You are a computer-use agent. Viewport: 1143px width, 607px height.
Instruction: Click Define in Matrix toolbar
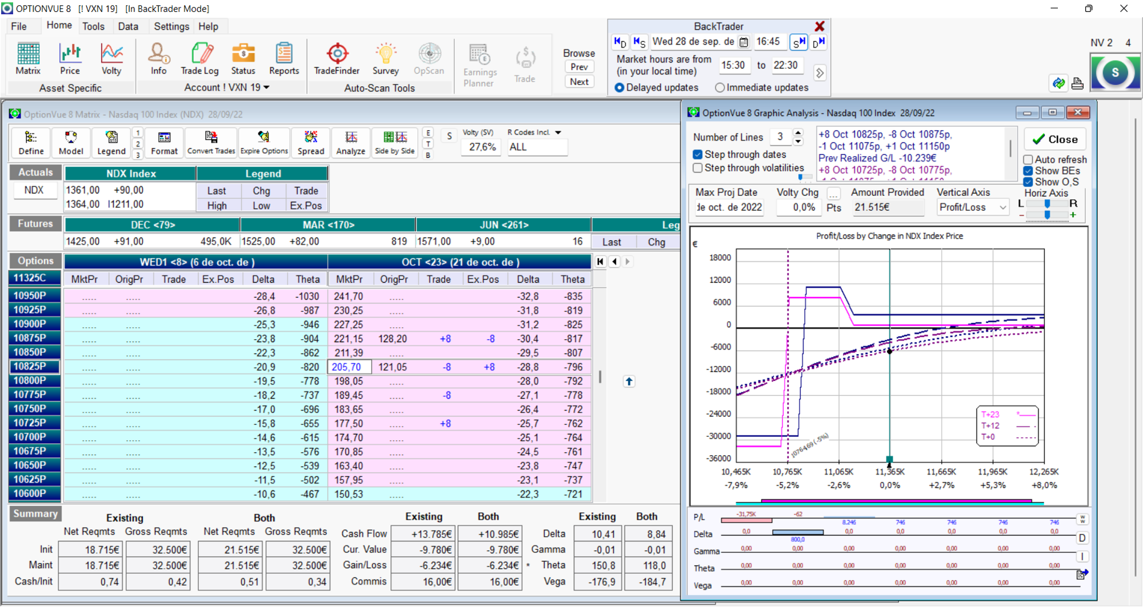pyautogui.click(x=31, y=143)
